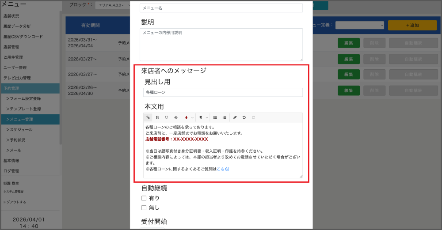The height and width of the screenshot is (230, 442).
Task: Click the メニュー名 input field
Action: click(221, 8)
